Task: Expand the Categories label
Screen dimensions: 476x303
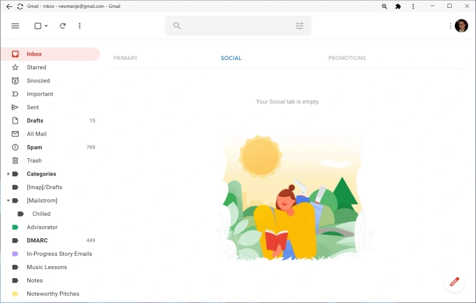Action: (x=8, y=174)
